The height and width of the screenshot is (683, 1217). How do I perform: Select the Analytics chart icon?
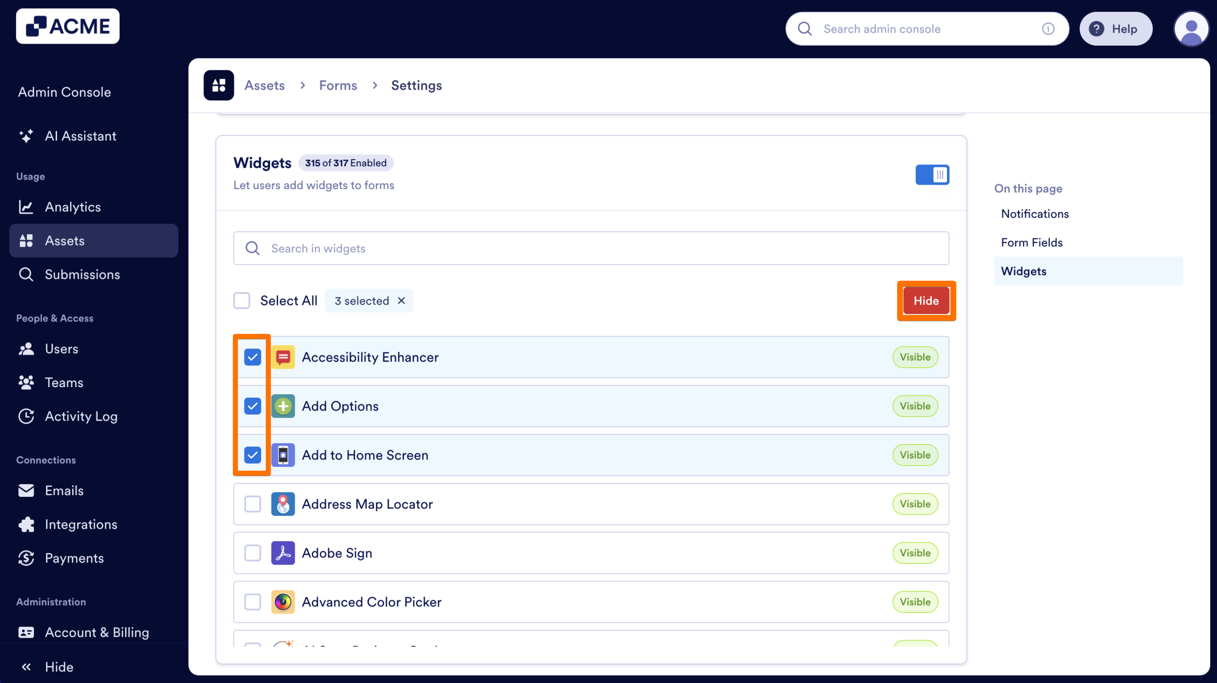coord(27,207)
